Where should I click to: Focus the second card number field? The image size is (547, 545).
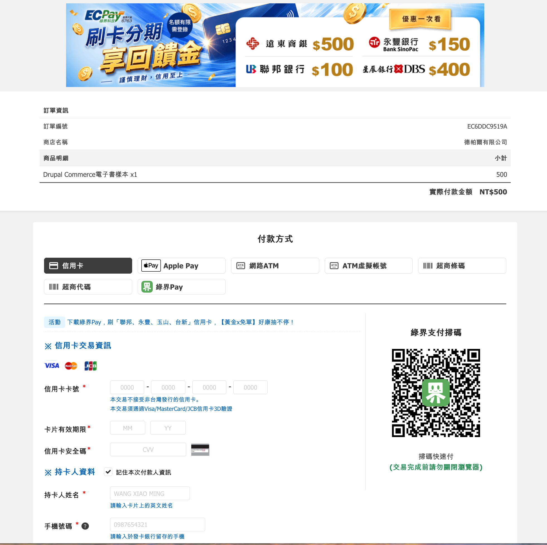pyautogui.click(x=168, y=387)
